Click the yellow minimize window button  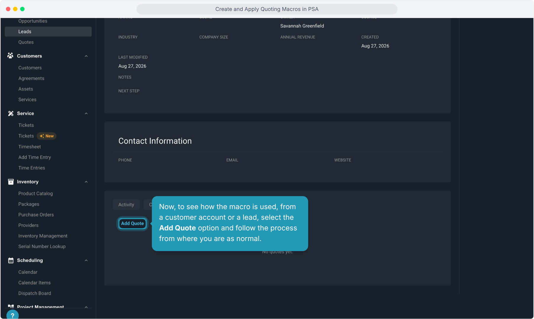pyautogui.click(x=15, y=9)
